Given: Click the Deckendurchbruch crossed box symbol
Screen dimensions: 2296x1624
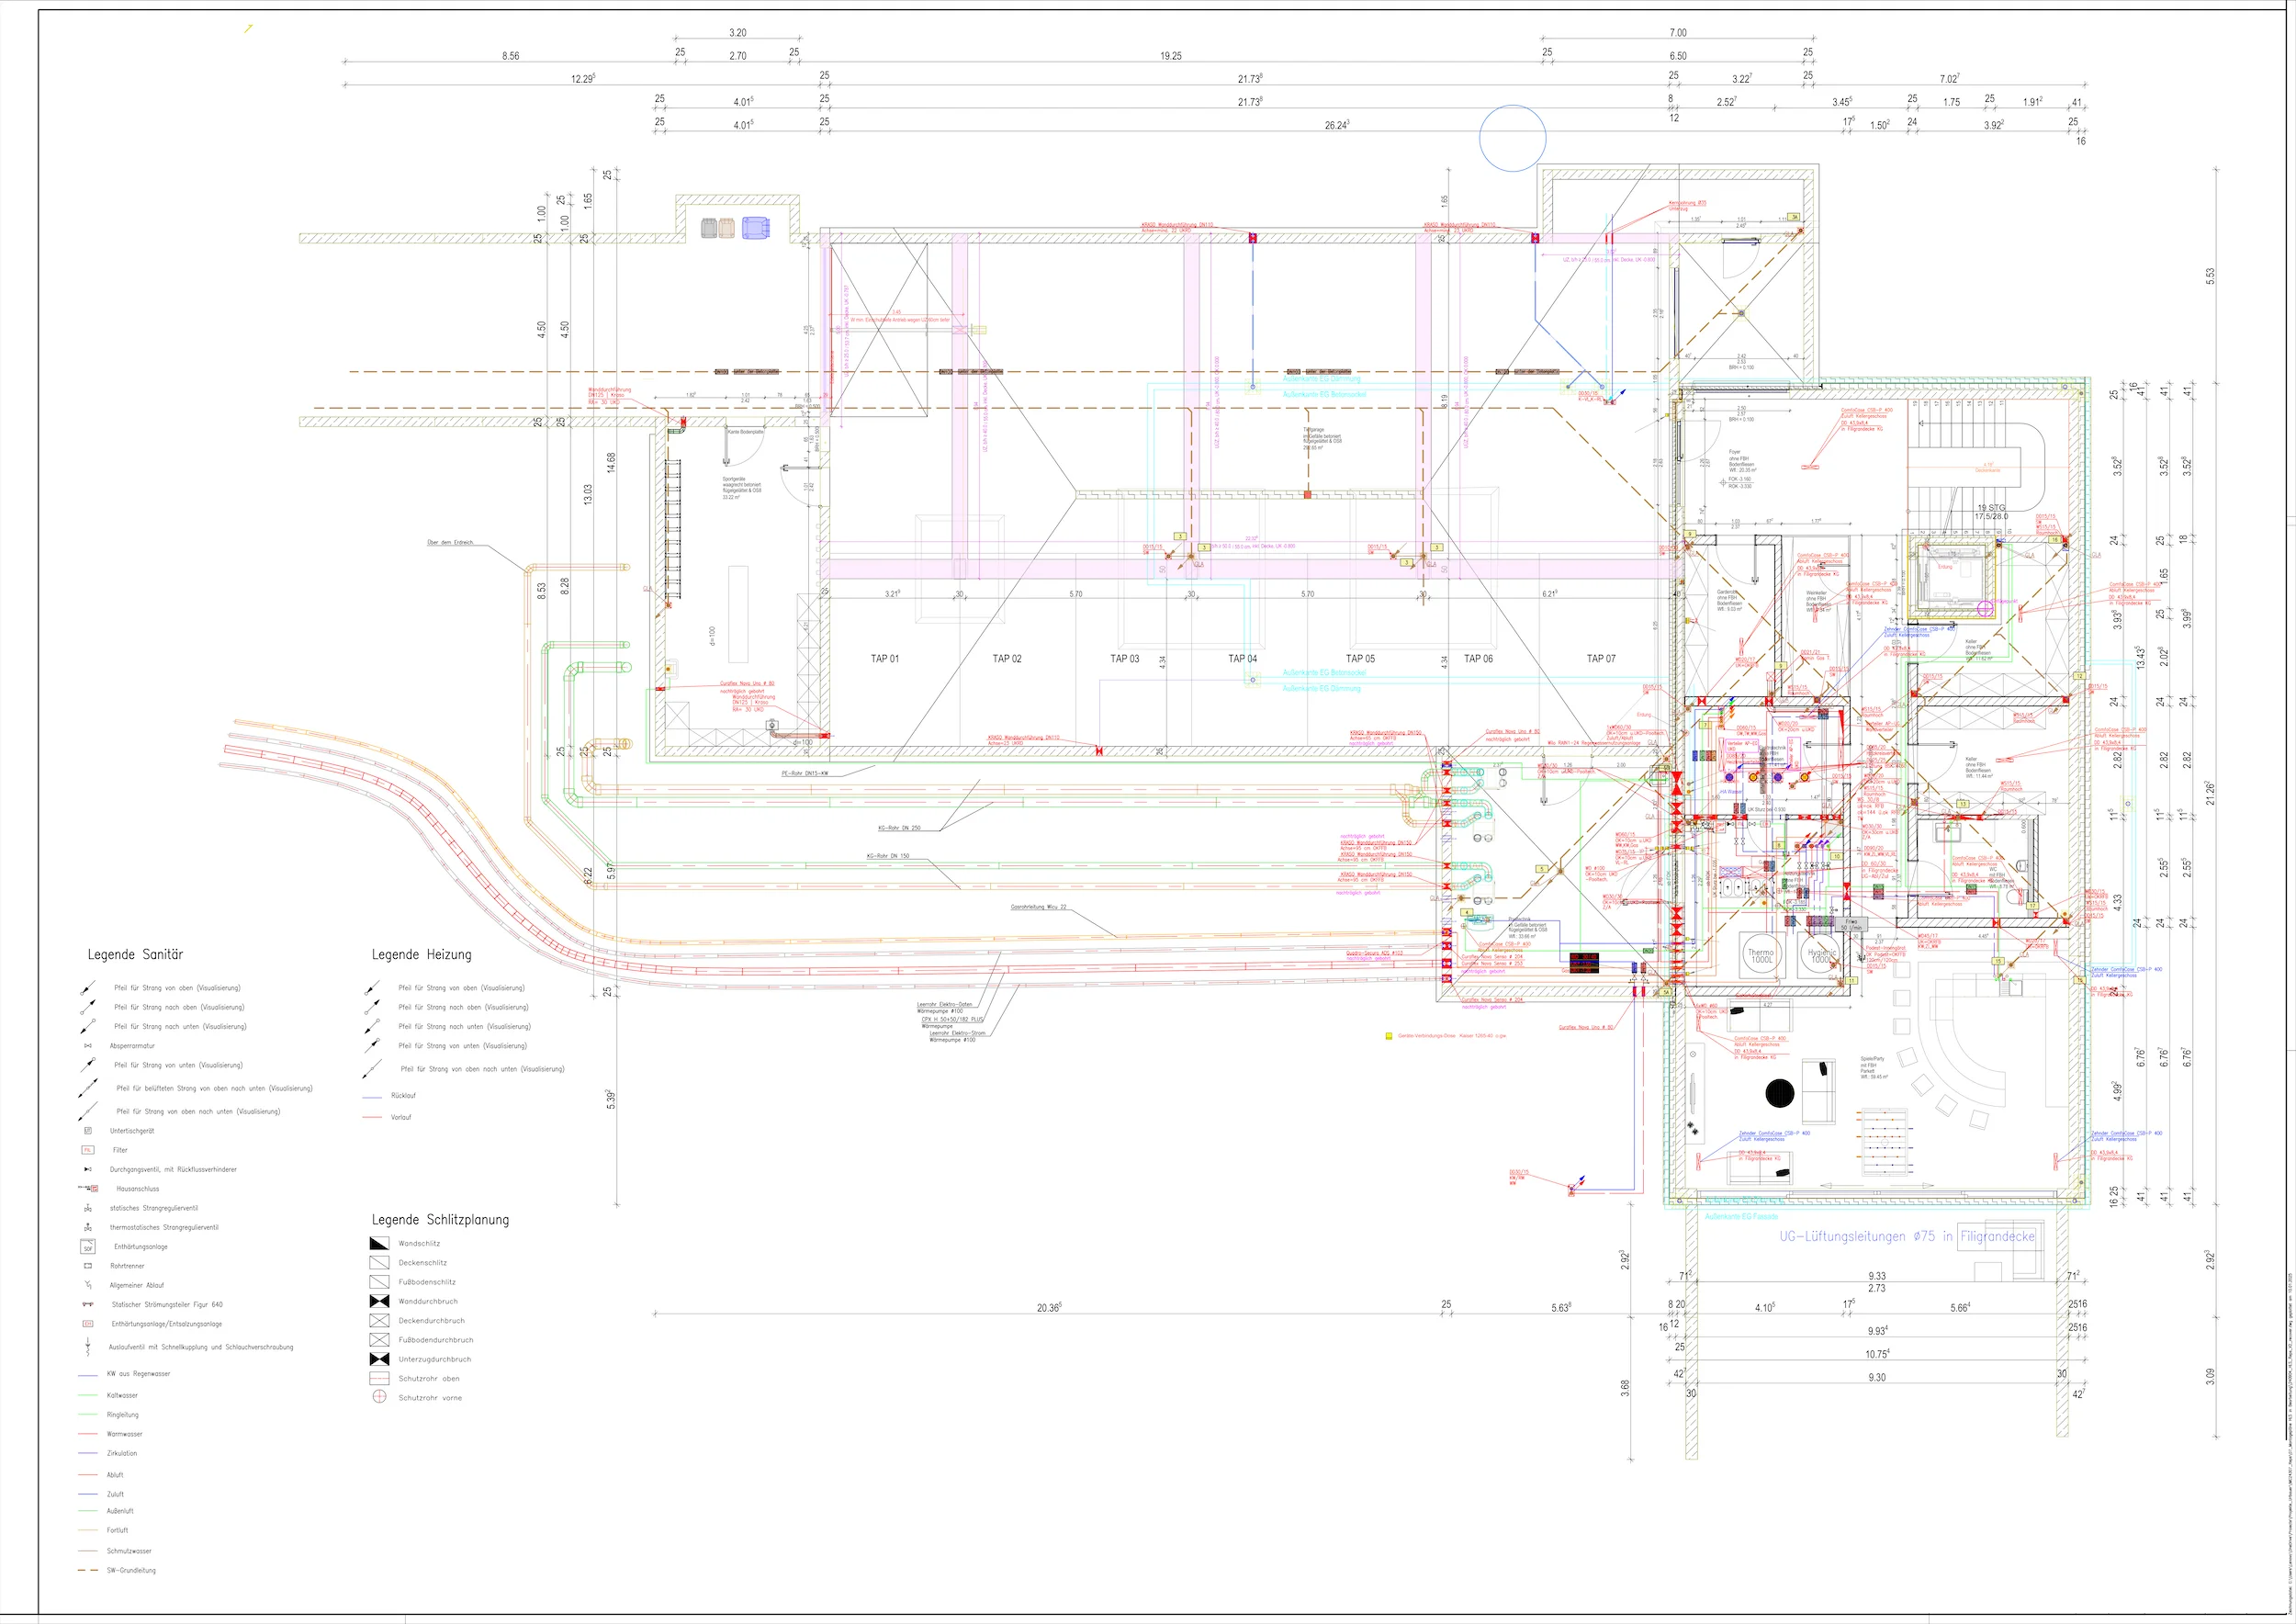Looking at the screenshot, I should (x=379, y=1320).
